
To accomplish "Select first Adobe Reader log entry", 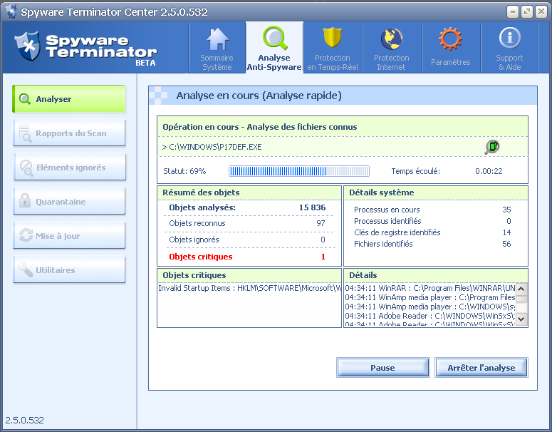I will (x=429, y=315).
